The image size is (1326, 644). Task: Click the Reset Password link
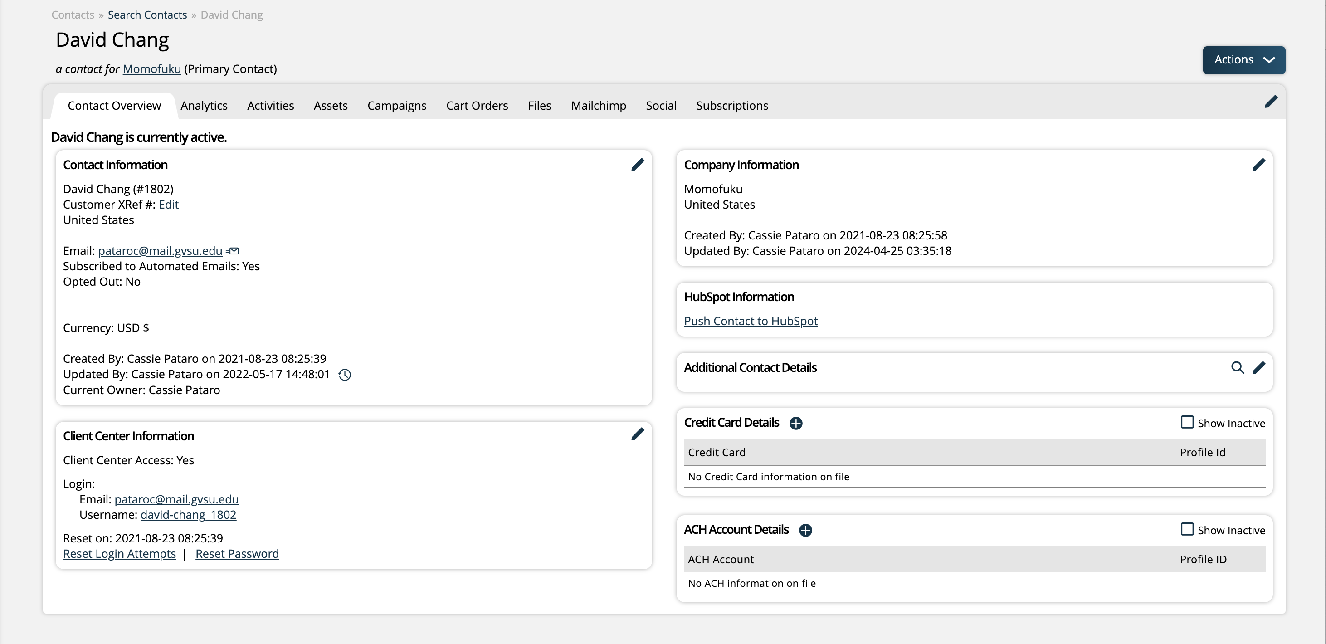click(x=237, y=554)
